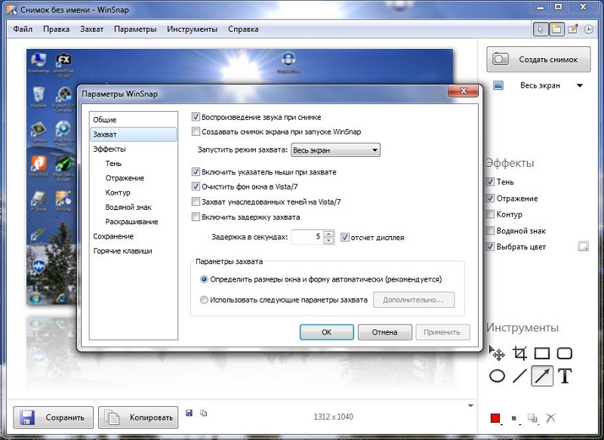This screenshot has height=440, width=604.
Task: Open the Захват menu
Action: (x=91, y=29)
